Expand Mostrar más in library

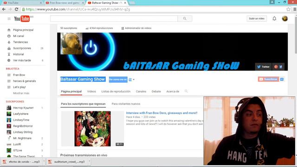pos(21,93)
